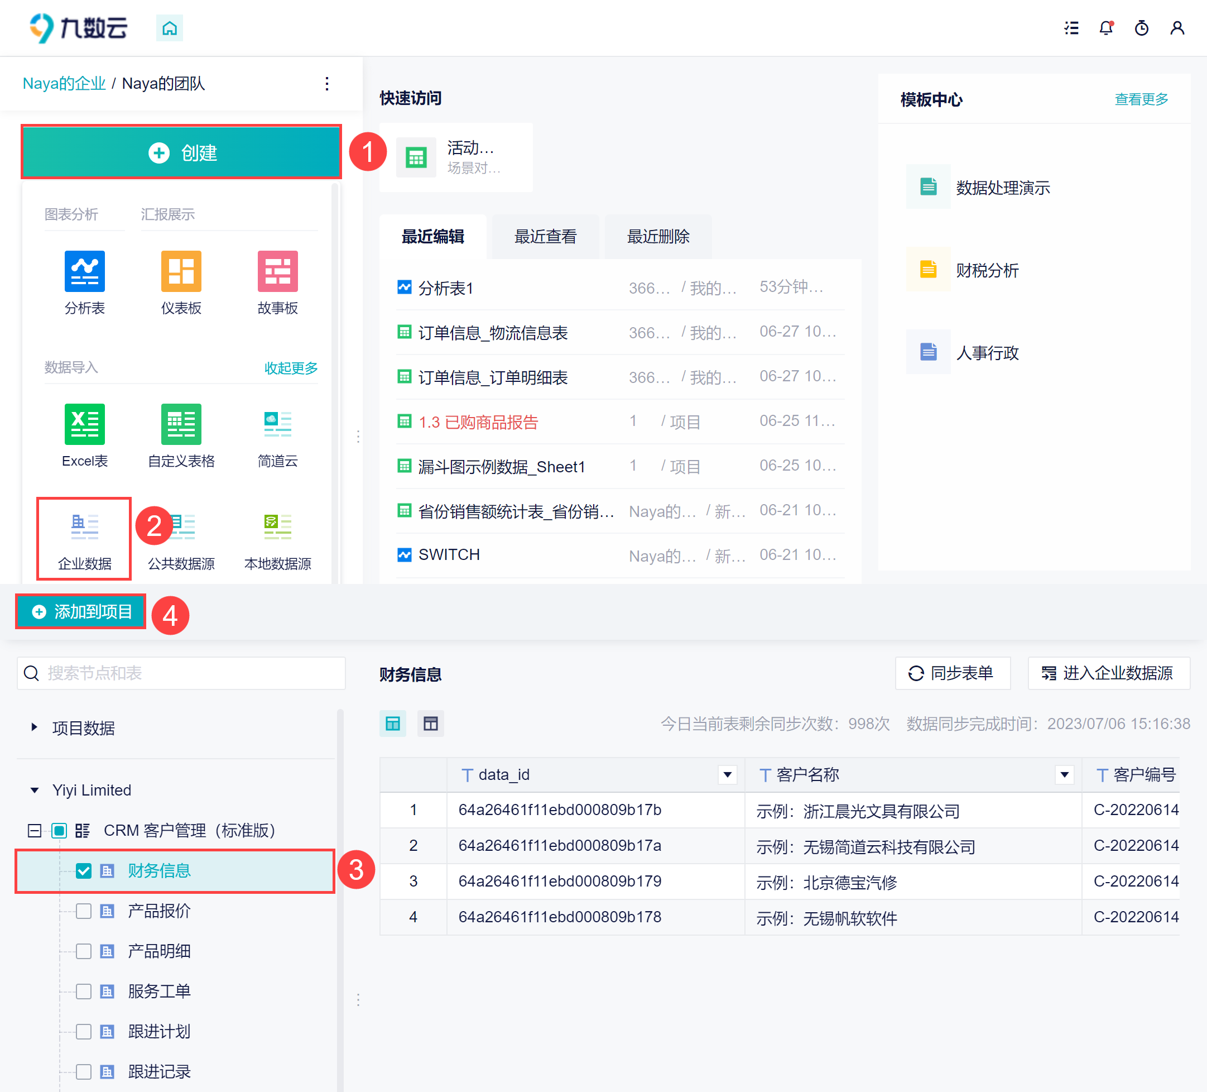Open data_id column dropdown arrow
Image resolution: width=1207 pixels, height=1092 pixels.
click(727, 774)
